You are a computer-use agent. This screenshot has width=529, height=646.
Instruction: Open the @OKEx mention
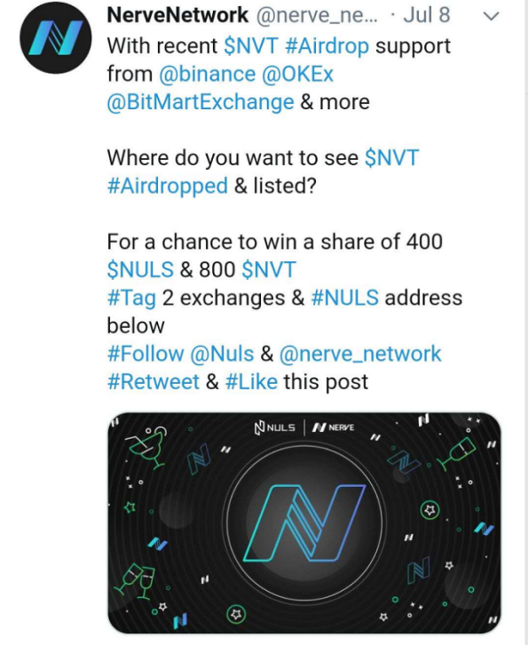coord(297,75)
